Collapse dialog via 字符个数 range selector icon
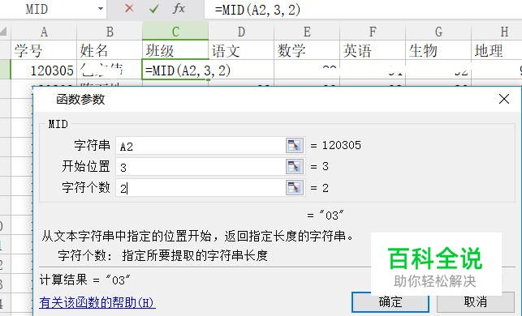Image resolution: width=522 pixels, height=316 pixels. 295,188
